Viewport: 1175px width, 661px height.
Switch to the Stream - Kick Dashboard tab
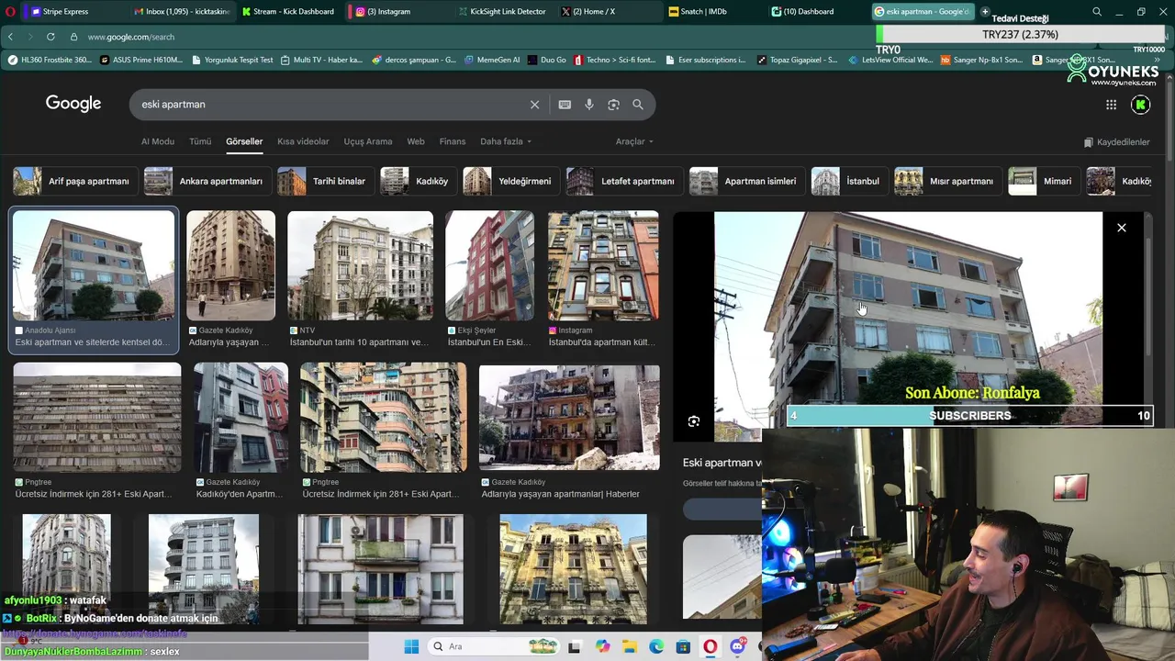[289, 11]
